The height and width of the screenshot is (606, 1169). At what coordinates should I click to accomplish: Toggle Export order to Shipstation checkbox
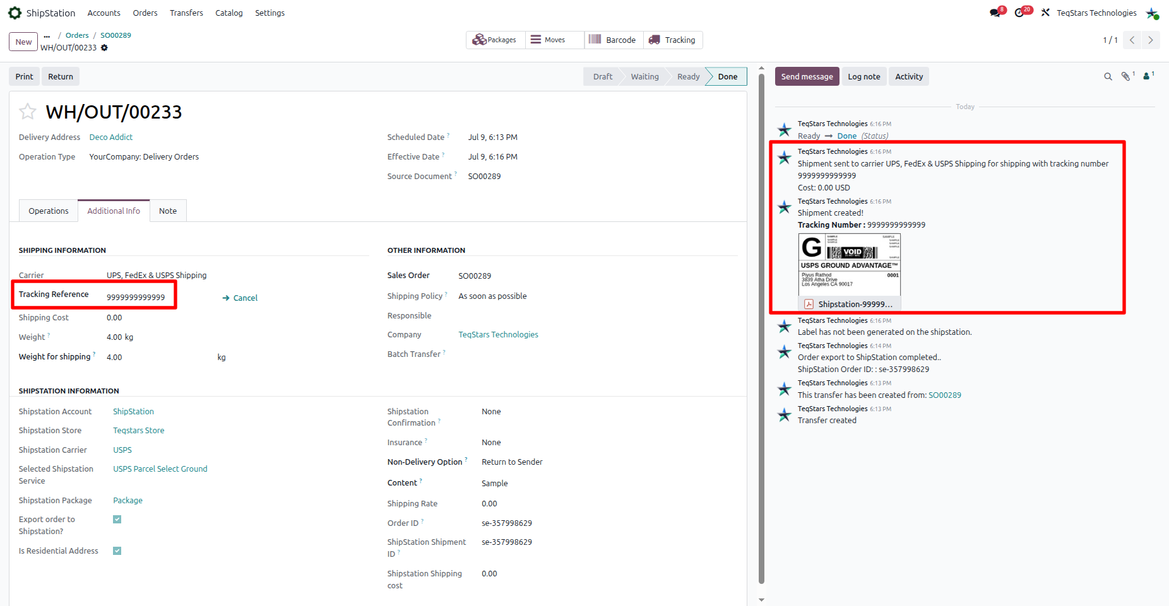pos(117,520)
